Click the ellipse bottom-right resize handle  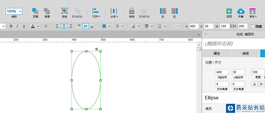[x=101, y=109]
